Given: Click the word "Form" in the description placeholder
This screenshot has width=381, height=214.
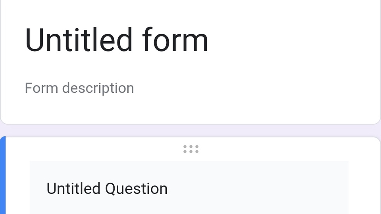Looking at the screenshot, I should pyautogui.click(x=41, y=88).
